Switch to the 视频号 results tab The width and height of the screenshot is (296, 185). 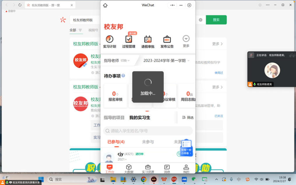click(x=93, y=30)
